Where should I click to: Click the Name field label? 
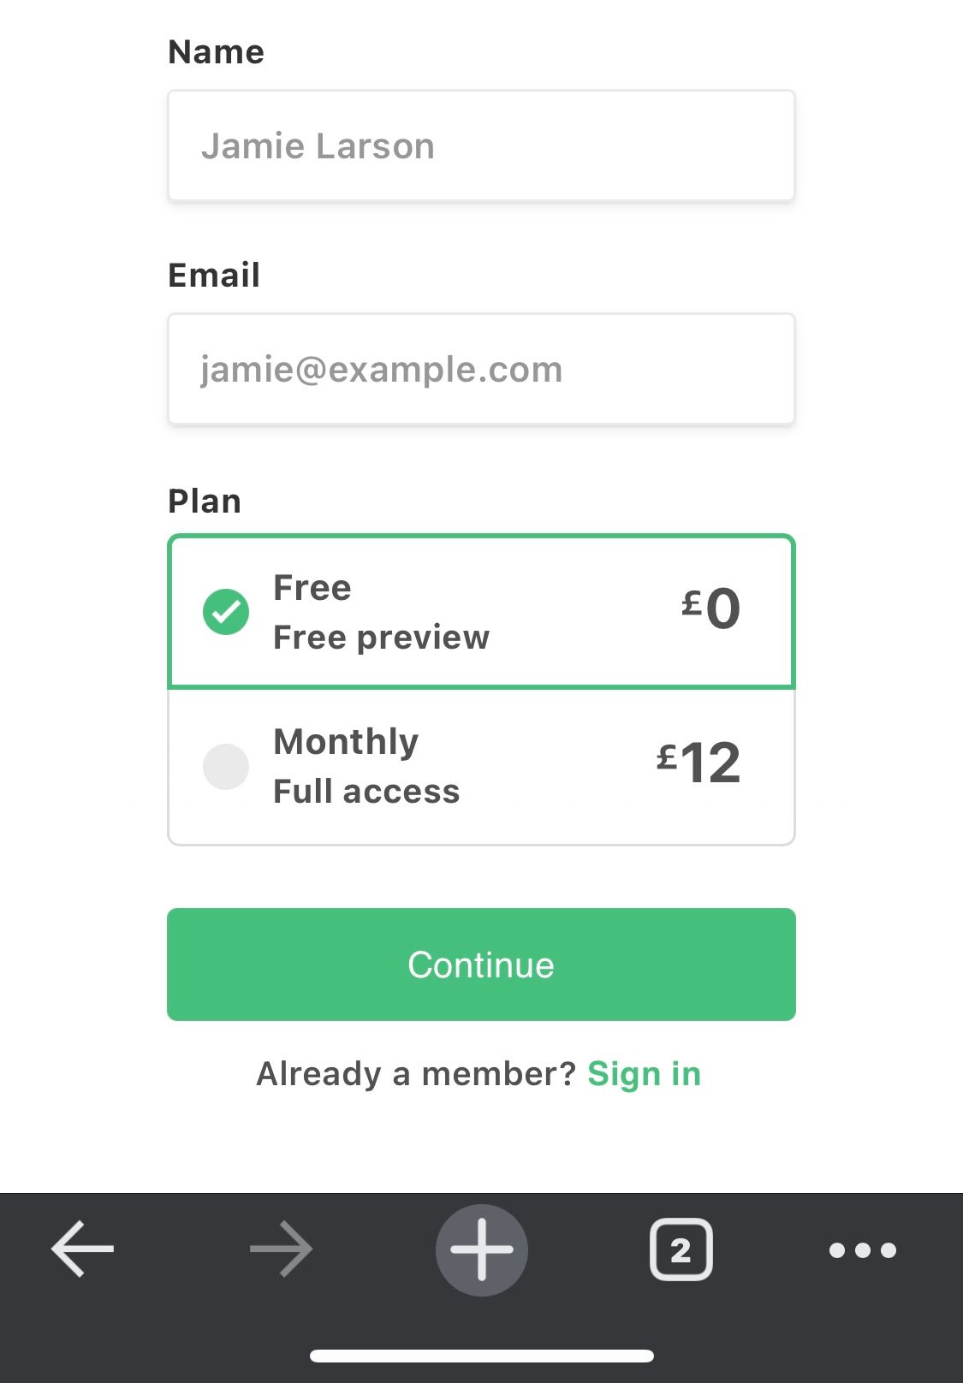click(216, 52)
